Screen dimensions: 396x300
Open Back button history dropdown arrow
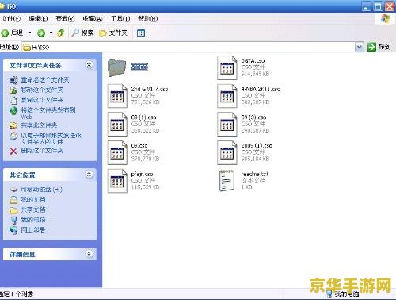coord(29,33)
